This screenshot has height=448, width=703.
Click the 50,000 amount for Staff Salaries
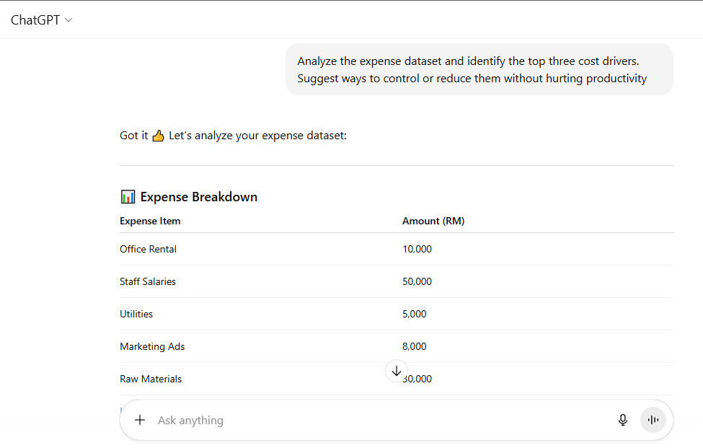point(417,281)
